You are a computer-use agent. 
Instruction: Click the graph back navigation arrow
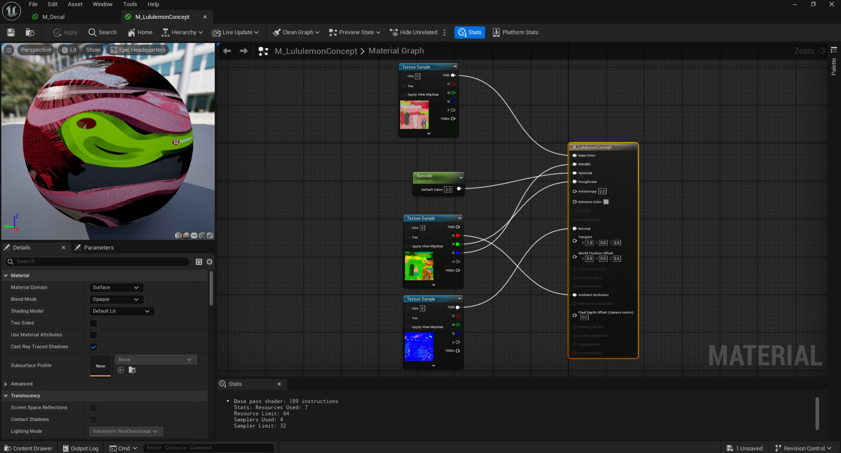227,51
